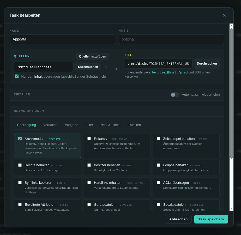
Task: Open the Filter tab
Action: [x=89, y=125]
